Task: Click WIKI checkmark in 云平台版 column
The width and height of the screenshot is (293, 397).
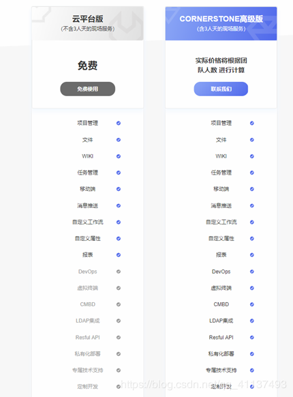Action: coord(119,156)
